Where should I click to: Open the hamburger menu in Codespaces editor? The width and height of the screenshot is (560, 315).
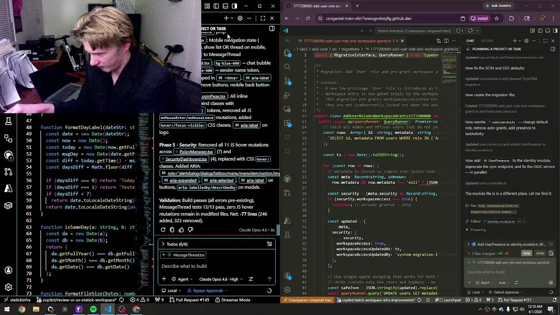(287, 41)
